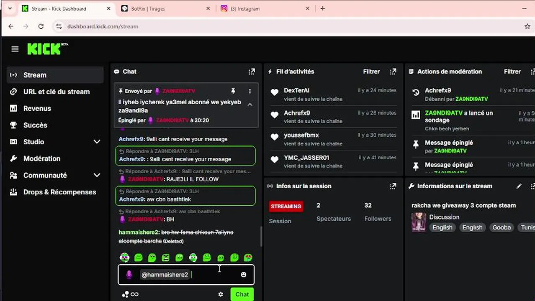The height and width of the screenshot is (301, 535).
Task: Pop out the Infos sur la session panel
Action: point(393,186)
